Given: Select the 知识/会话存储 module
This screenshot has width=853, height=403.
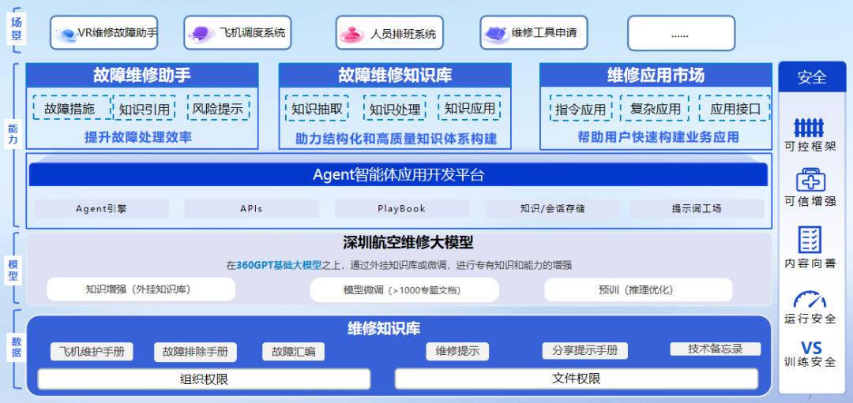Looking at the screenshot, I should pos(553,208).
